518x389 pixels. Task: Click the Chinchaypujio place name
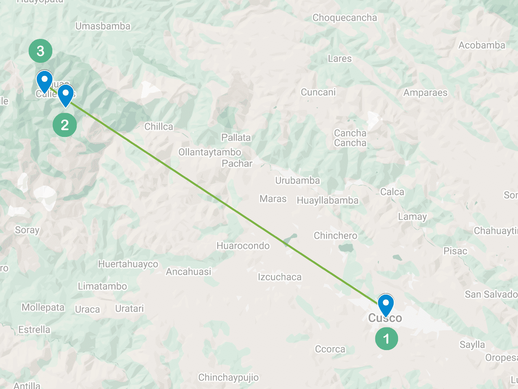tap(228, 378)
